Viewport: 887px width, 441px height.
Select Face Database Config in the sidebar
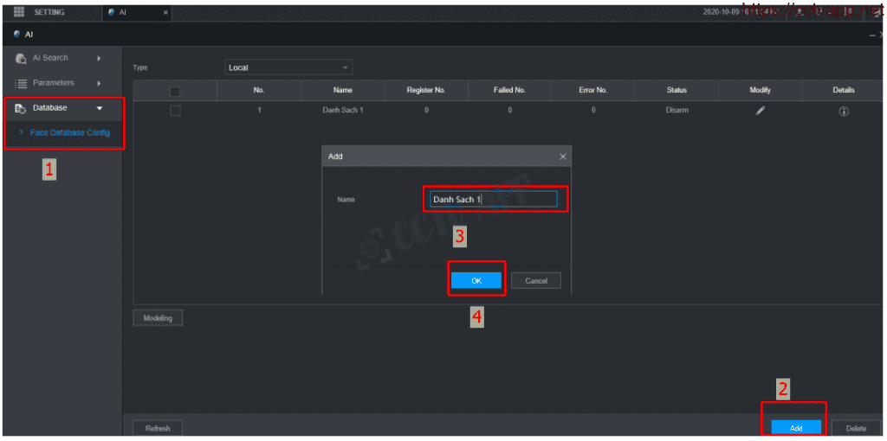pos(69,133)
